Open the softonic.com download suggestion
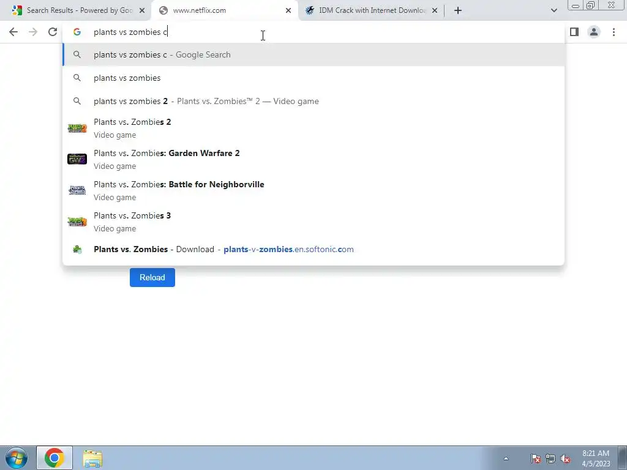 point(313,250)
